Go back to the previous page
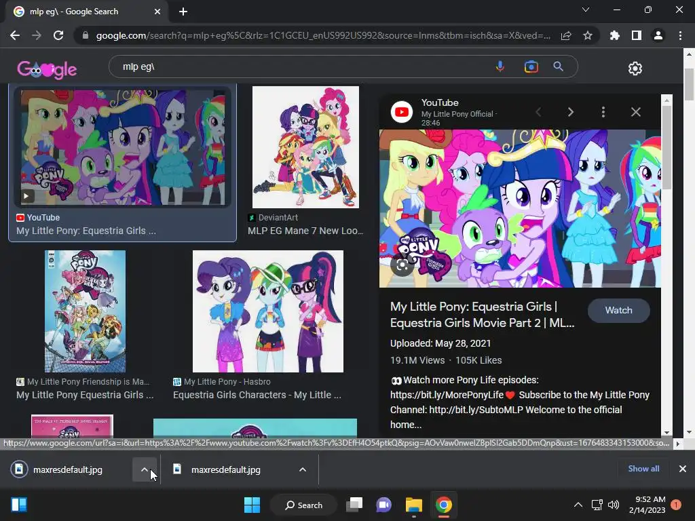 coord(15,35)
